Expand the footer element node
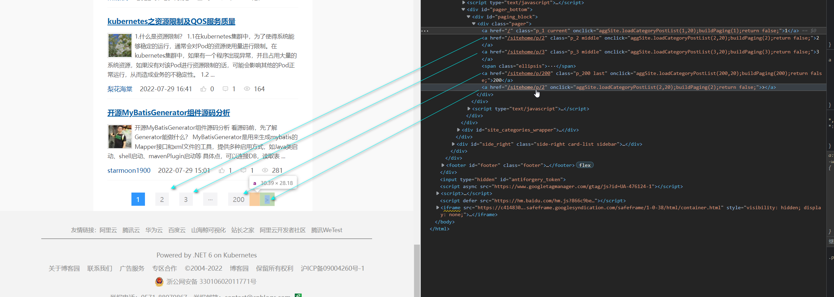 click(x=443, y=165)
